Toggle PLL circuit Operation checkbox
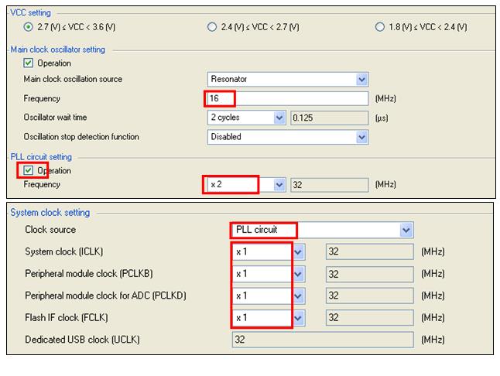 tap(29, 170)
